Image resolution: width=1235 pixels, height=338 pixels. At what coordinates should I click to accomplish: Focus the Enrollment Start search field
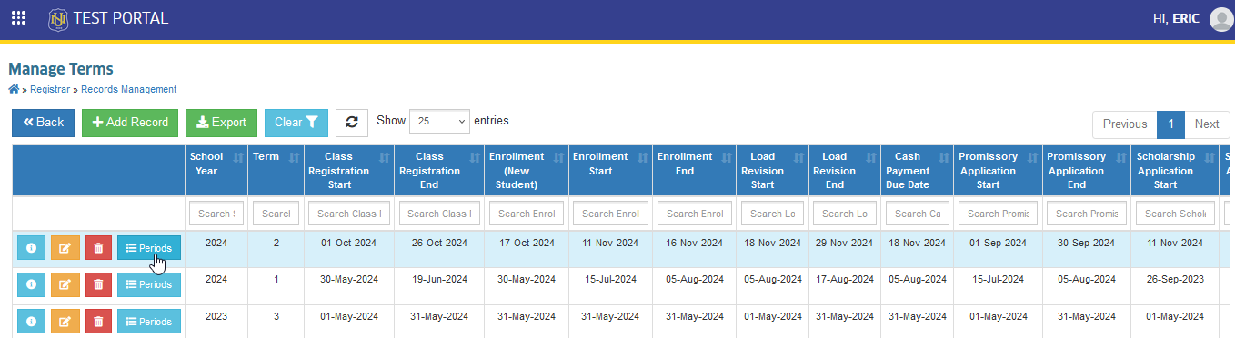point(610,214)
